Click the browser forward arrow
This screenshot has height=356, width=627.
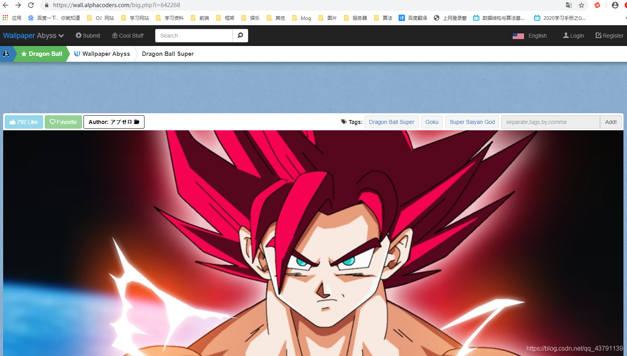[x=18, y=5]
